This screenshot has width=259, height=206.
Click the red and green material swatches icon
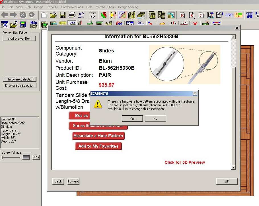[x=104, y=15]
